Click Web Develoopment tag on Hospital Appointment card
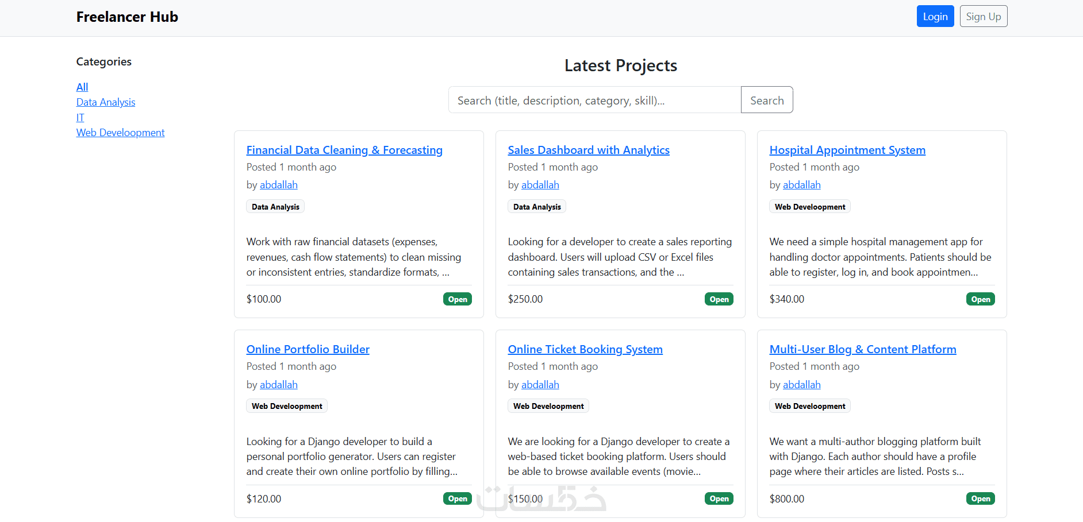This screenshot has height=522, width=1083. (x=809, y=207)
